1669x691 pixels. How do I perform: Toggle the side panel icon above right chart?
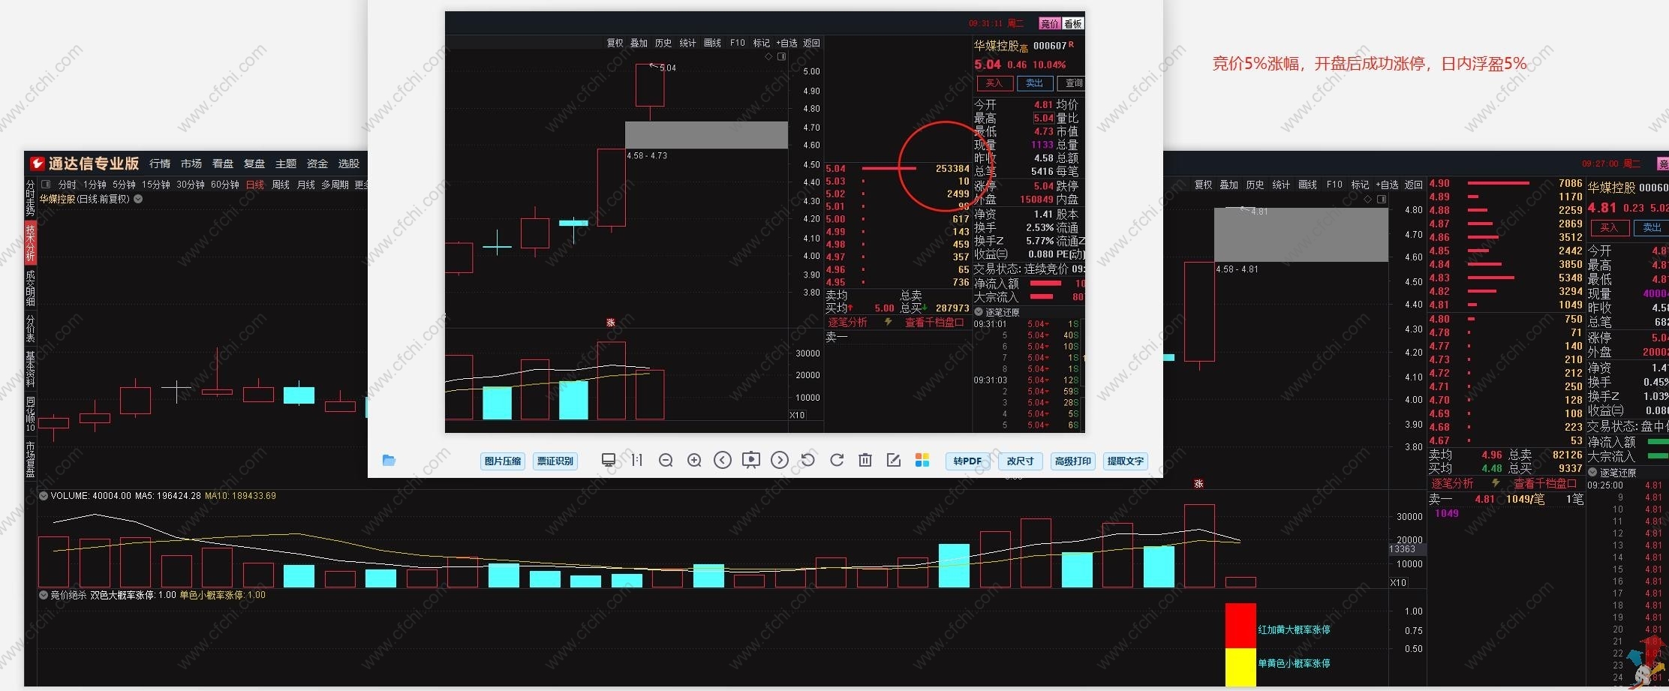(1382, 200)
